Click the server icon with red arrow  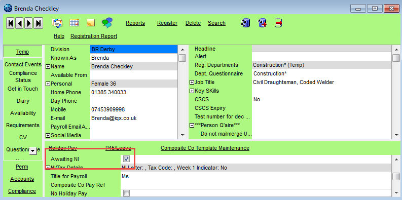(262, 23)
